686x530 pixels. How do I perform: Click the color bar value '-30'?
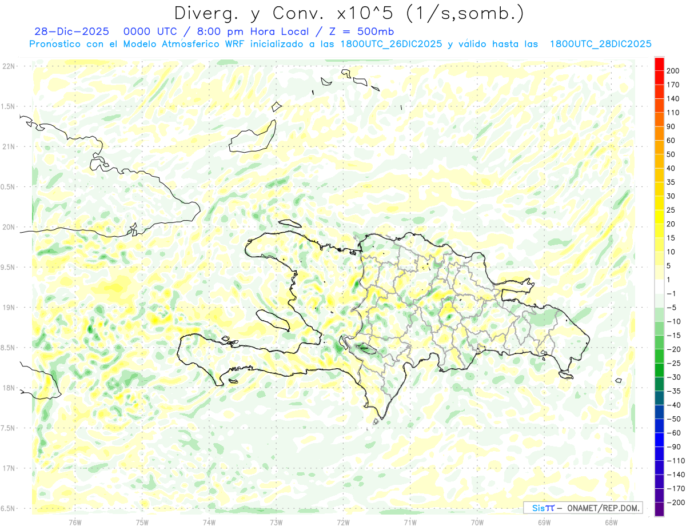[x=675, y=377]
